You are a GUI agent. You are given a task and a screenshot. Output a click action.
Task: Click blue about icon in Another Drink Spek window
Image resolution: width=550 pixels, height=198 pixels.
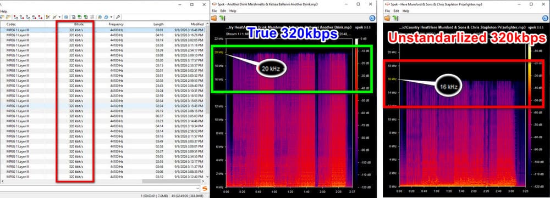pyautogui.click(x=372, y=18)
